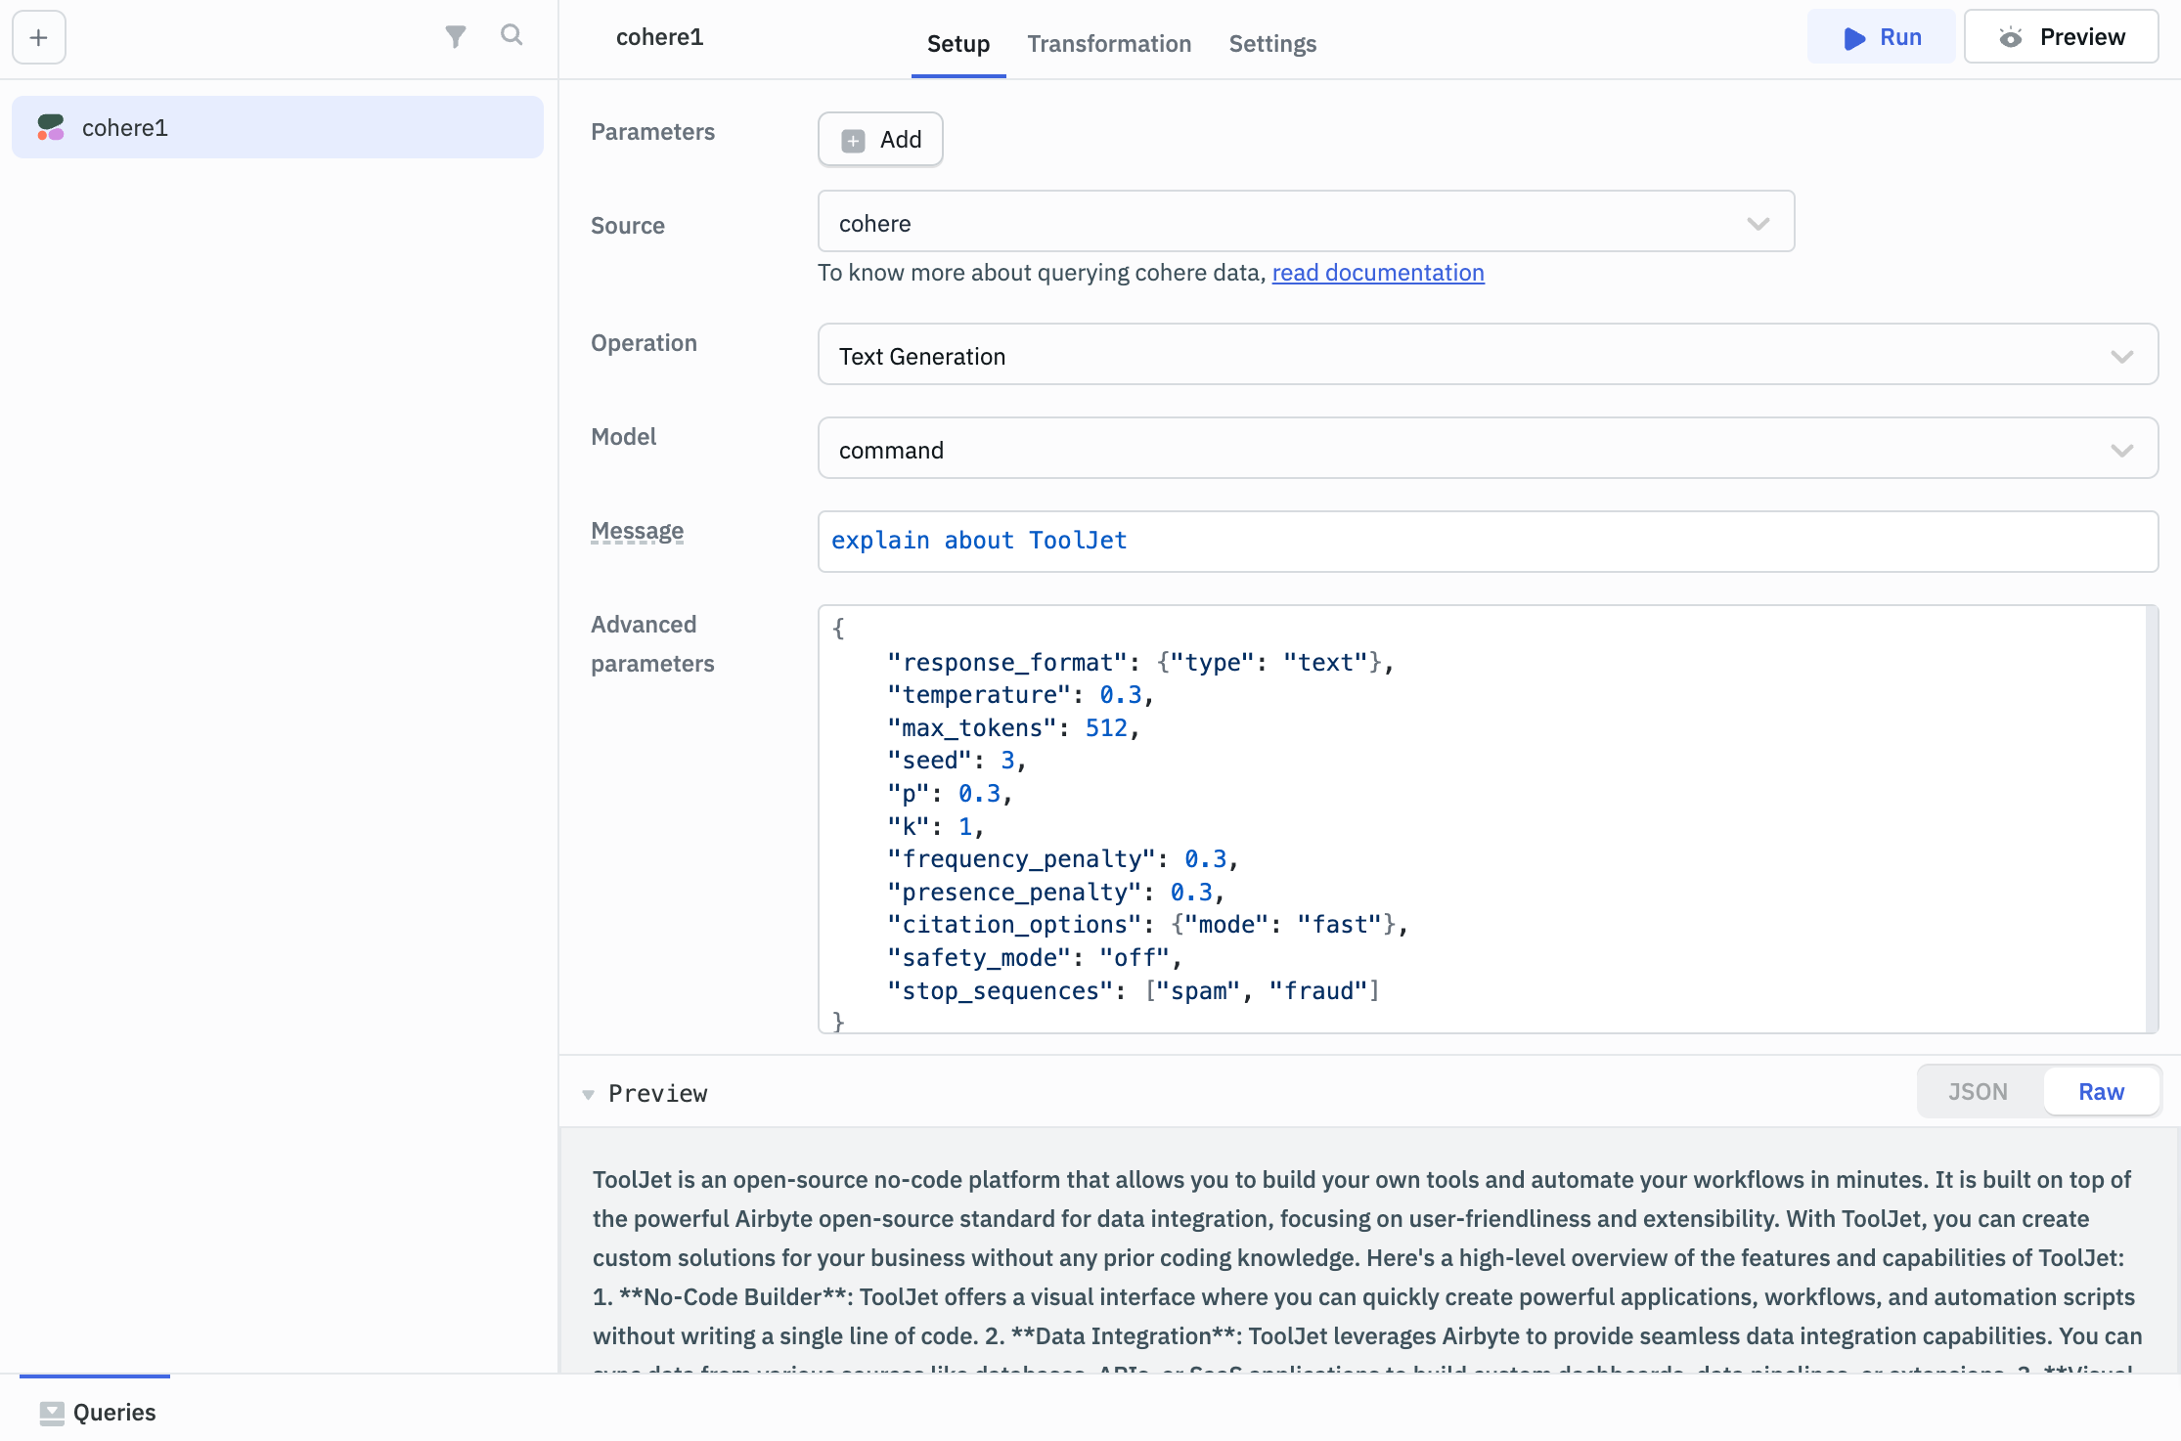The height and width of the screenshot is (1441, 2181).
Task: Click the Add parameters button
Action: tap(881, 137)
